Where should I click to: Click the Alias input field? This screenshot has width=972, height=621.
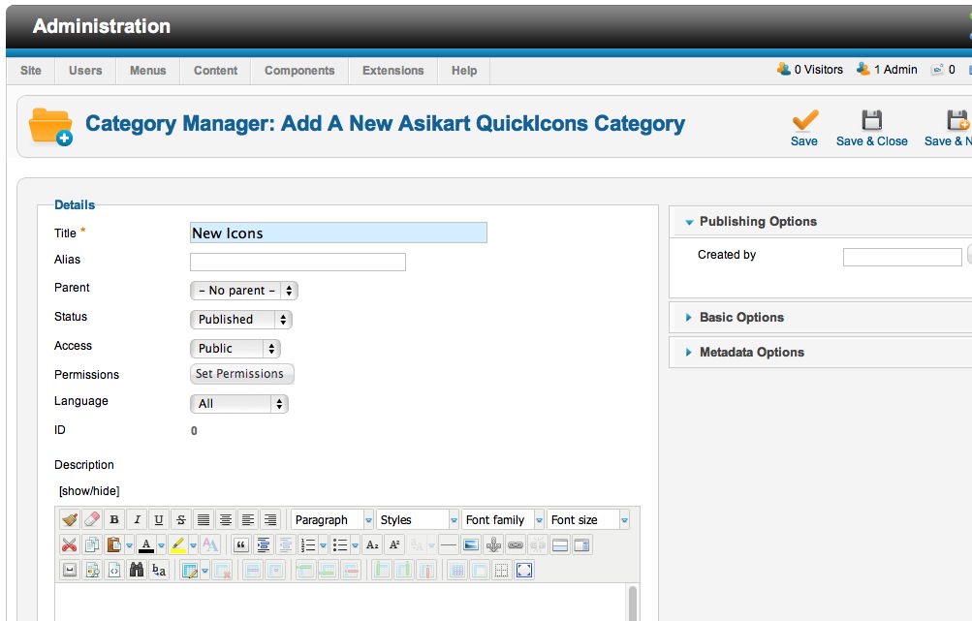point(298,263)
